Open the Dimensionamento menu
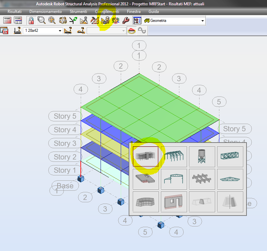The width and height of the screenshot is (267, 251). 46,12
